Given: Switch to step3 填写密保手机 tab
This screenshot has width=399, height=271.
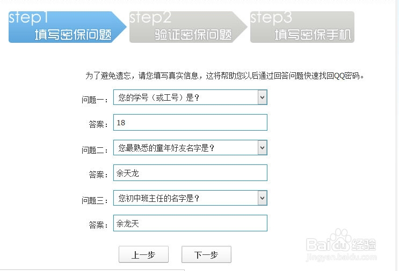Looking at the screenshot, I should (303, 27).
